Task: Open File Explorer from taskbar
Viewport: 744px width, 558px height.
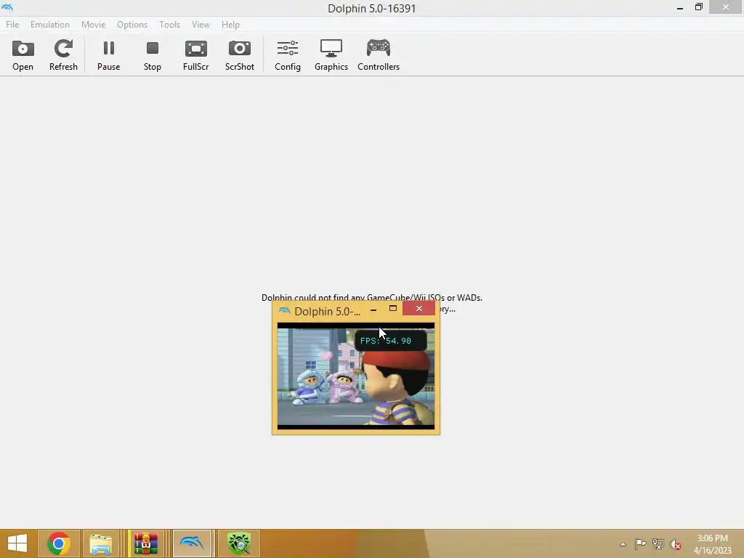Action: 100,543
